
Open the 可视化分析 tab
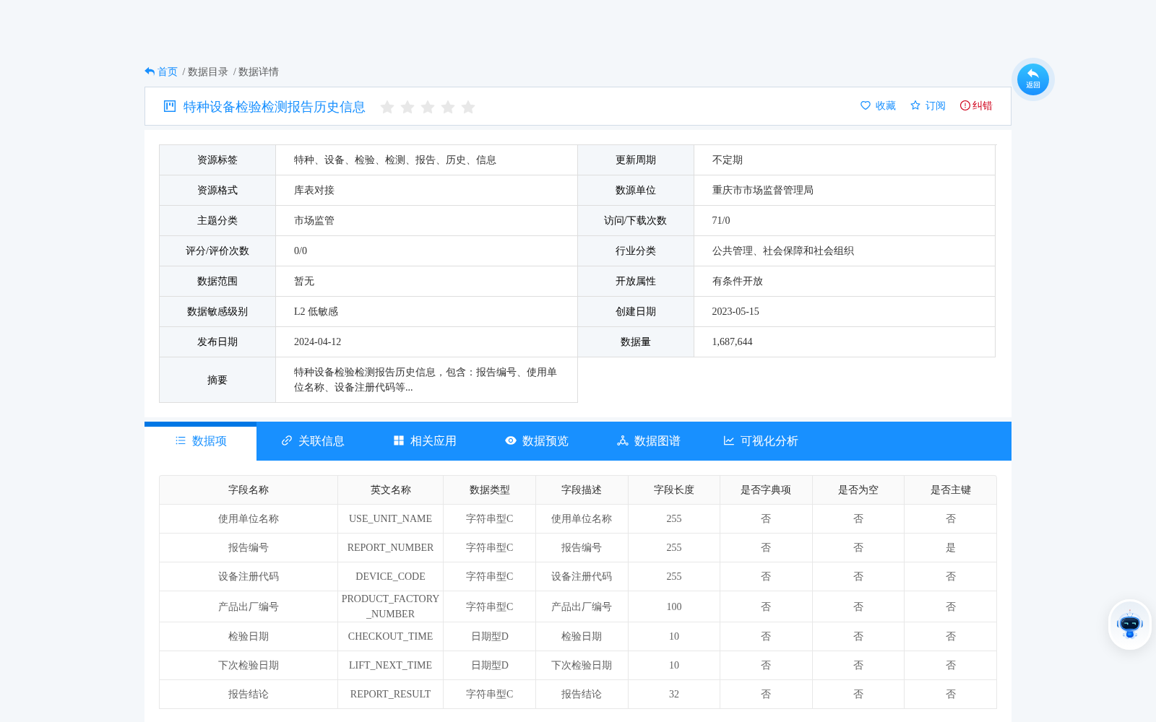pyautogui.click(x=761, y=441)
